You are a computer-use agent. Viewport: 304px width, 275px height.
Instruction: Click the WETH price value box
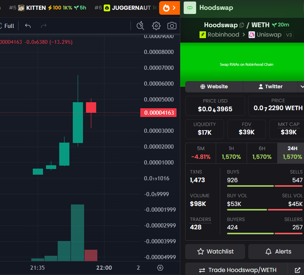[x=277, y=106]
